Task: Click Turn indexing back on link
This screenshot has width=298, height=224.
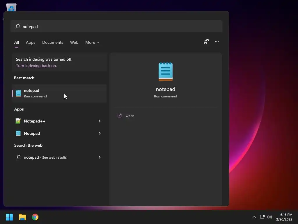Action: [x=36, y=66]
